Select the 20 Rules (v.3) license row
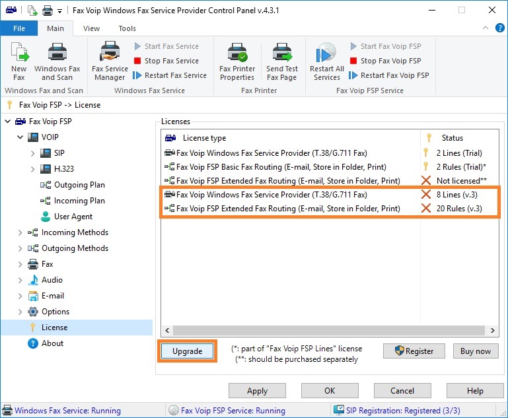508x418 pixels. point(330,209)
